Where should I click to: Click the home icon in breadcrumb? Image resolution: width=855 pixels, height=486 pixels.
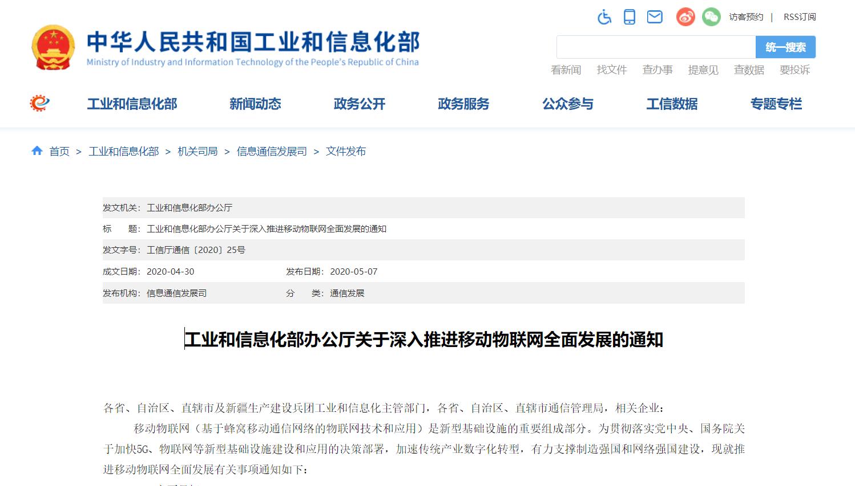(x=37, y=151)
